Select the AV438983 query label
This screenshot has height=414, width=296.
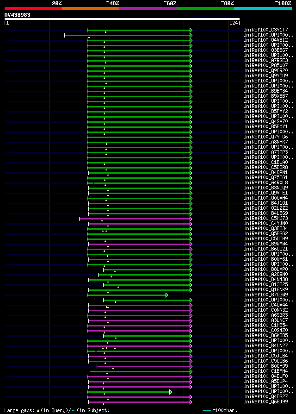tap(18, 15)
